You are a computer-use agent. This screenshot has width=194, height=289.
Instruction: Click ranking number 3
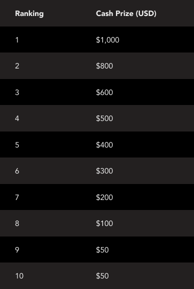click(17, 92)
